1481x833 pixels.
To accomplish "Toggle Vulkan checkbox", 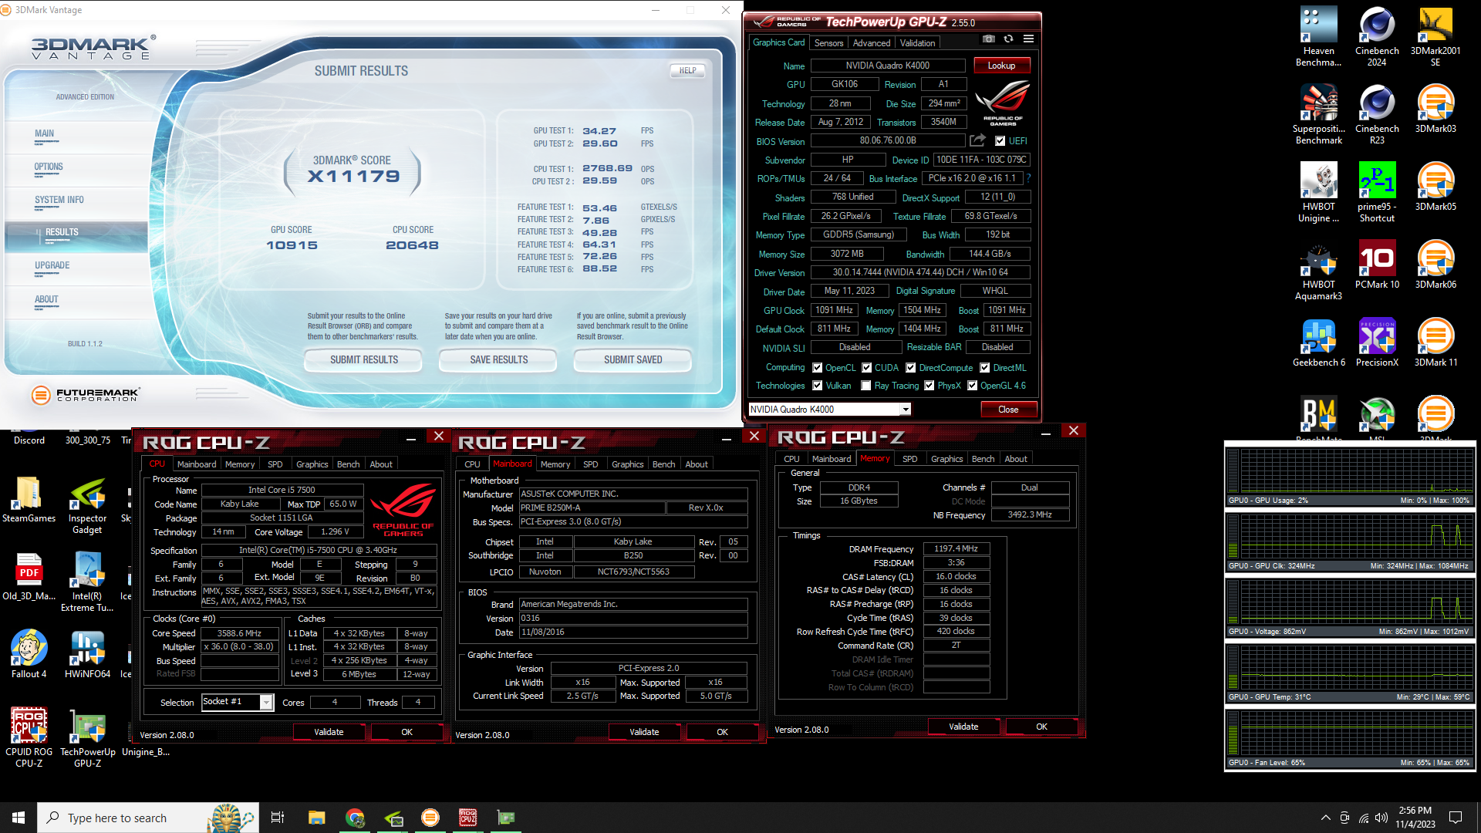I will tap(817, 386).
